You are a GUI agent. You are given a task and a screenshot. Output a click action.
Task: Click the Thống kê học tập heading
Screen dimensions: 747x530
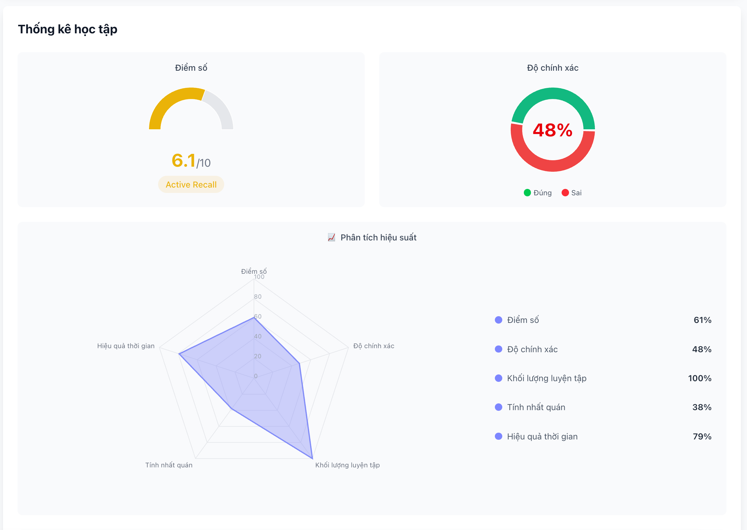pyautogui.click(x=68, y=29)
